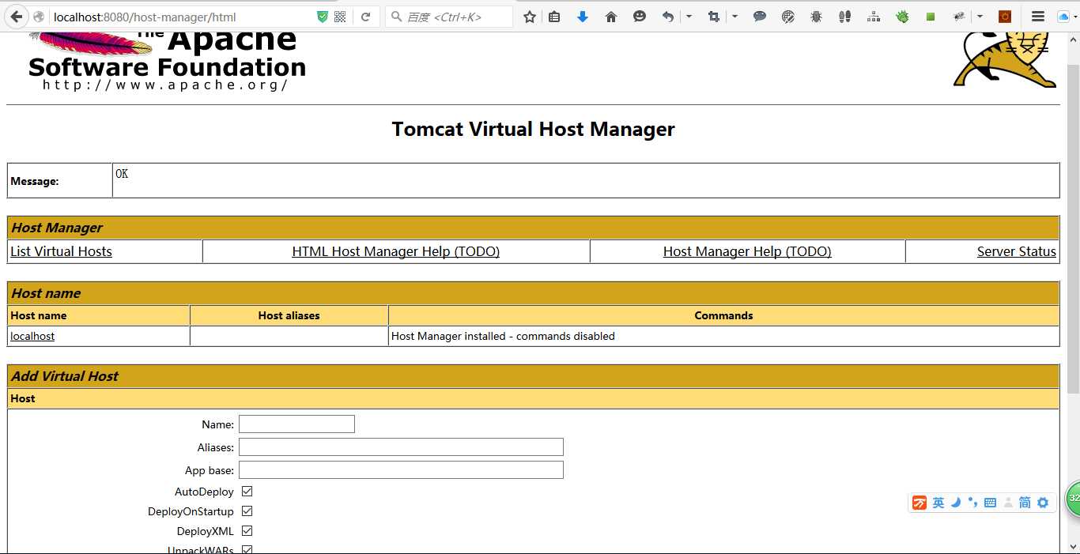Image resolution: width=1080 pixels, height=554 pixels.
Task: Click the scrollbar down arrow
Action: 1073,547
